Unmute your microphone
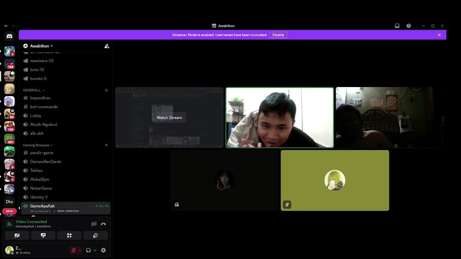Viewport: 461px width, 259px height. (x=73, y=250)
